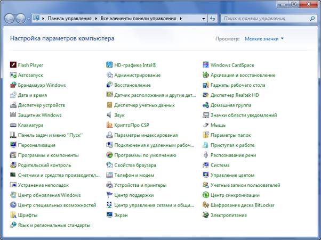Screen dimensions: 321x240
Task: Click the Центр синхронизации icon
Action: (206, 195)
